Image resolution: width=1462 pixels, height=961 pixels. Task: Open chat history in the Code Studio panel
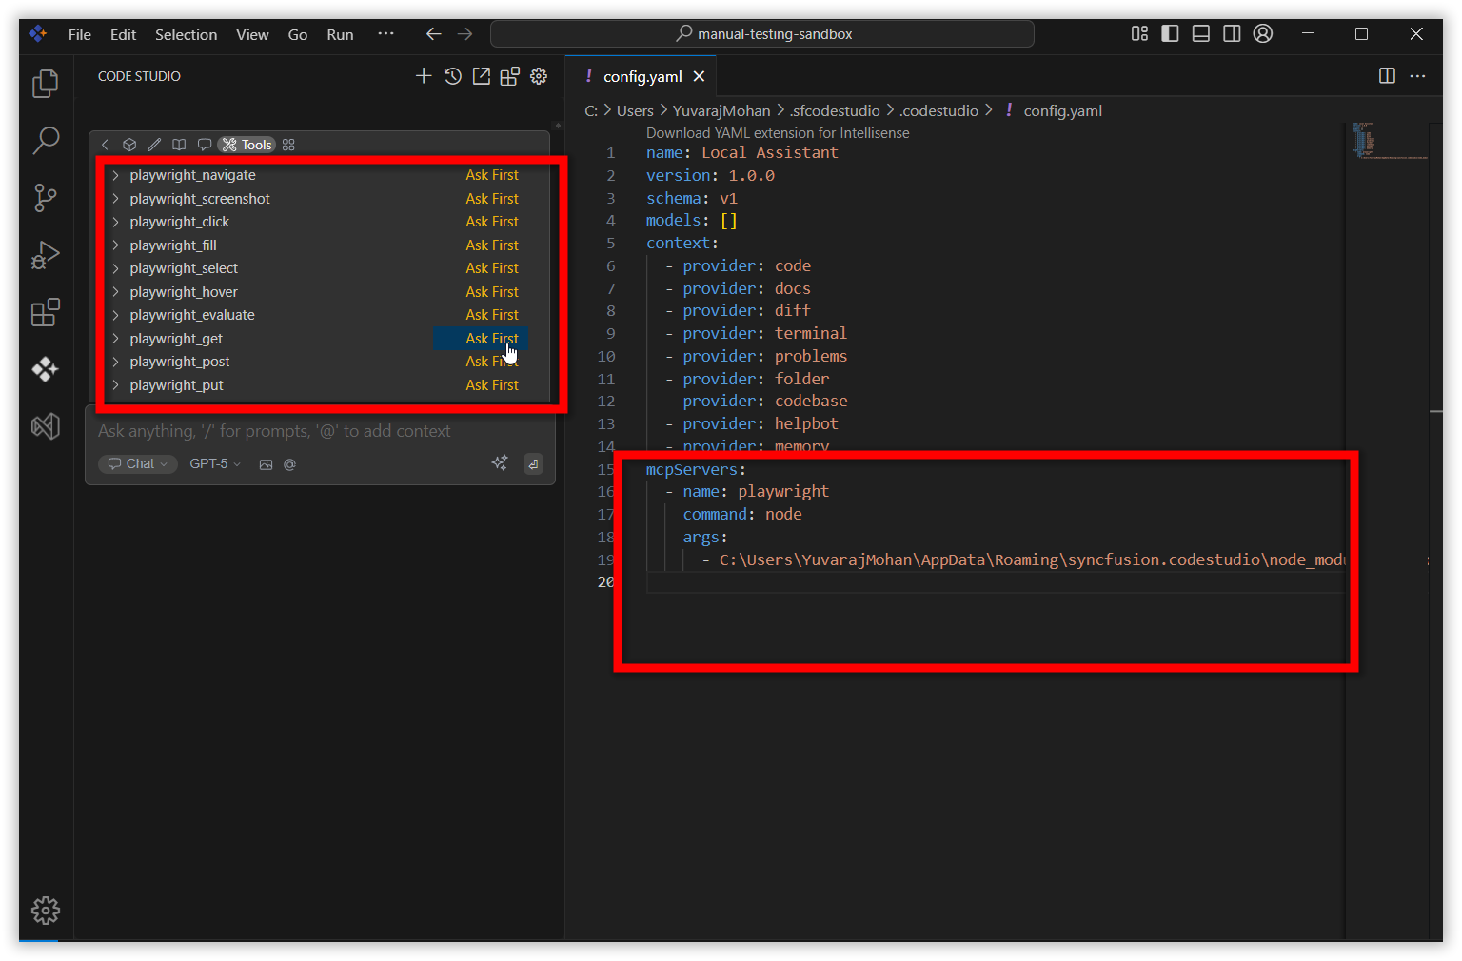(453, 76)
